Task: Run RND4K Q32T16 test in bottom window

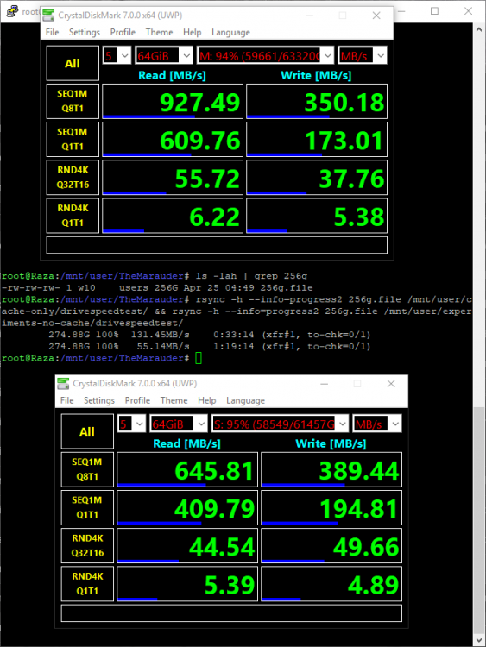Action: click(x=87, y=545)
